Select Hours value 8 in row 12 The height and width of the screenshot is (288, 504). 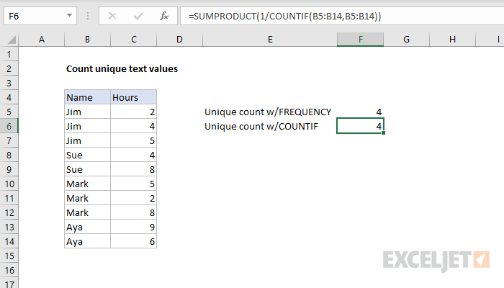tap(134, 212)
